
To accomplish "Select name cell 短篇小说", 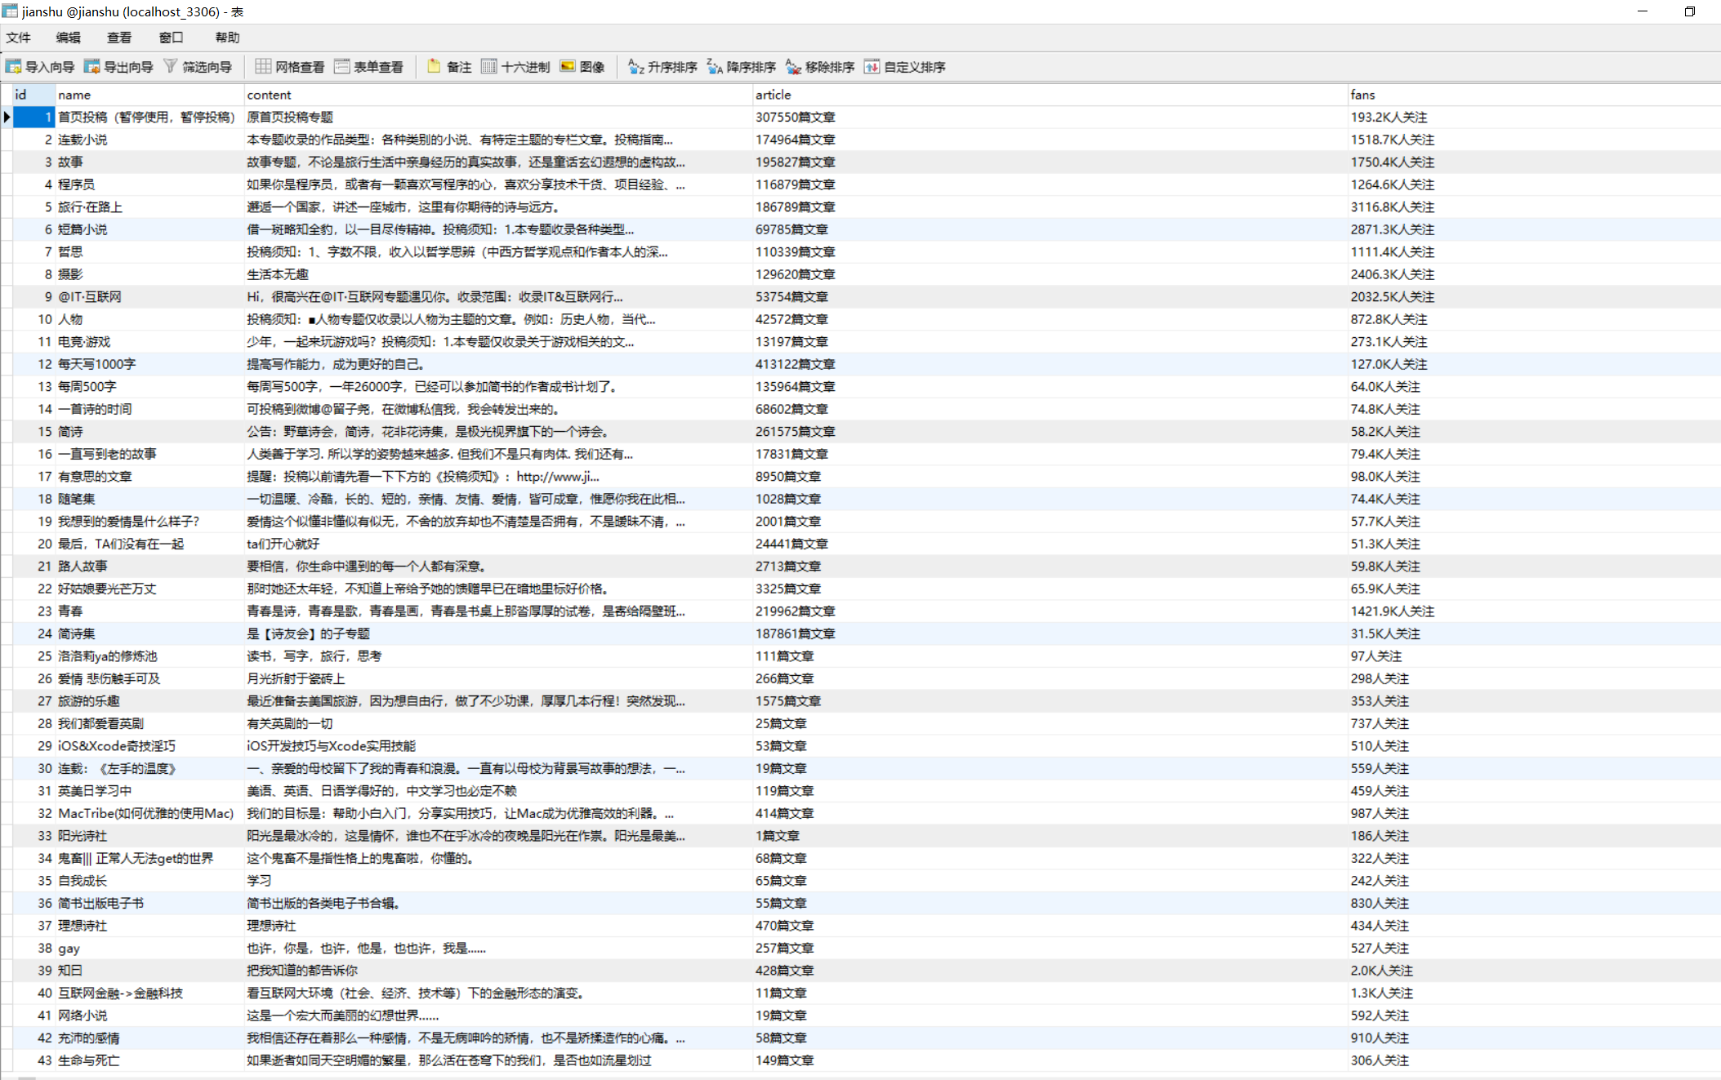I will (149, 229).
